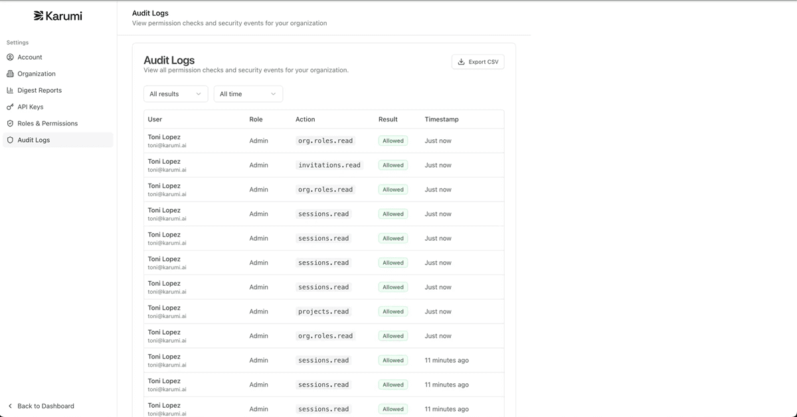Click the Karumi logo icon

[x=39, y=15]
